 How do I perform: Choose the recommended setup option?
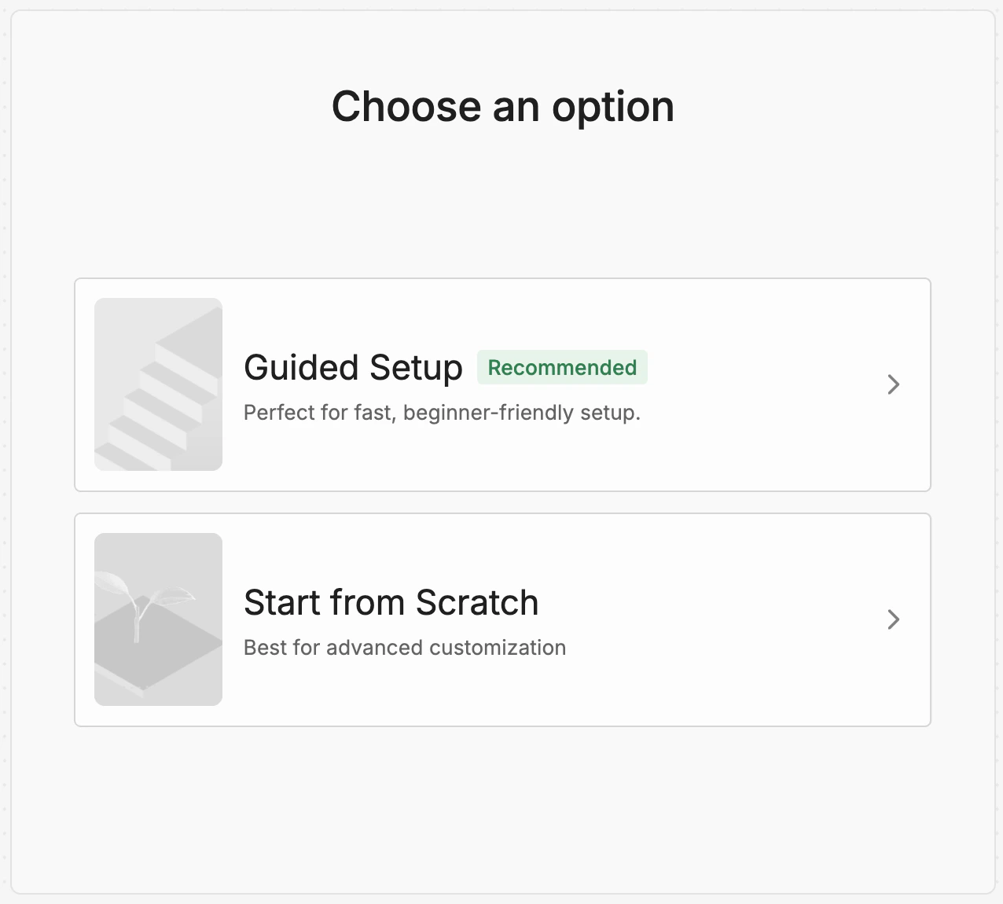click(501, 384)
